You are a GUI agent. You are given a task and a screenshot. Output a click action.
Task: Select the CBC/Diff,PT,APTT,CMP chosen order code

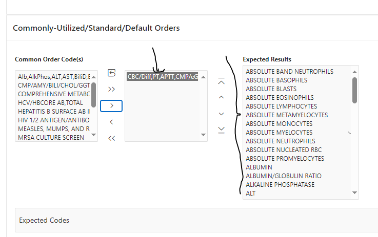163,77
